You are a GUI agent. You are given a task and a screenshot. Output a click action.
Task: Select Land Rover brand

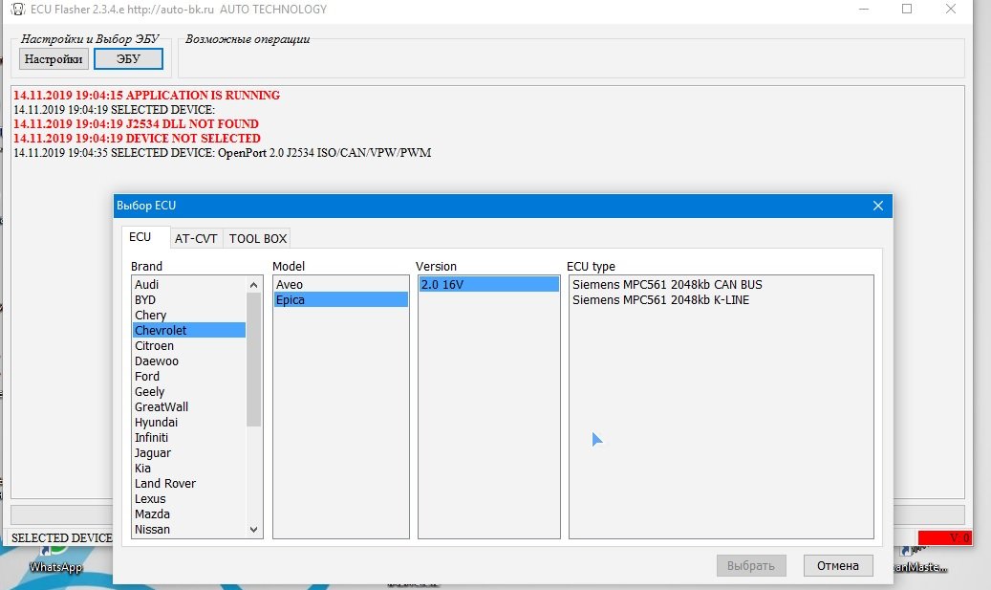click(189, 483)
